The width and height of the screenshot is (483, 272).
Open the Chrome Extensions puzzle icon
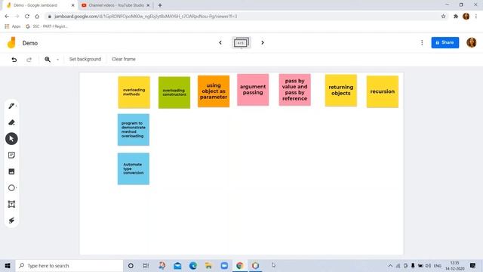pos(456,17)
